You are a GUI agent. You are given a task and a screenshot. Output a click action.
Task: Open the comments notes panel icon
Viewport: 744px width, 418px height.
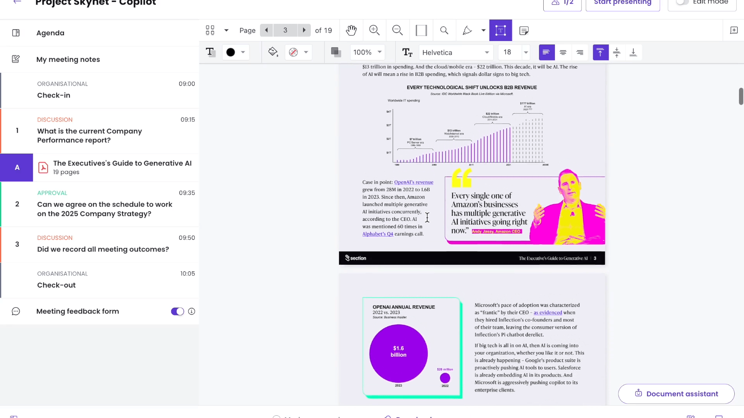[524, 30]
